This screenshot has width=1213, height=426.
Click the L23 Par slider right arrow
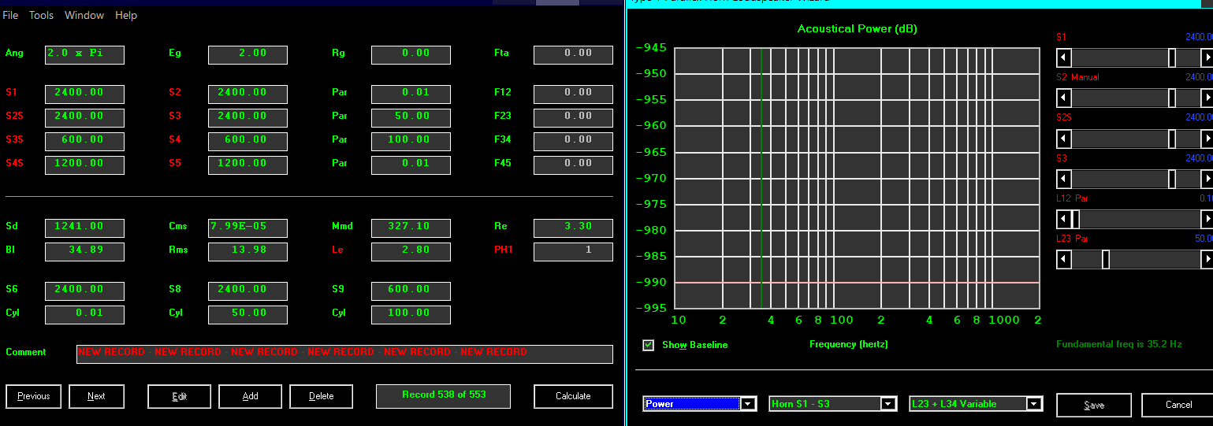click(1207, 259)
